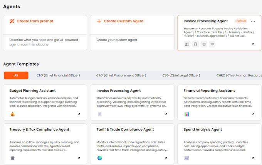262x165 pixels.
Task: Click the bar chart icon on Financial Reporting Assistant
Action: [x=186, y=114]
